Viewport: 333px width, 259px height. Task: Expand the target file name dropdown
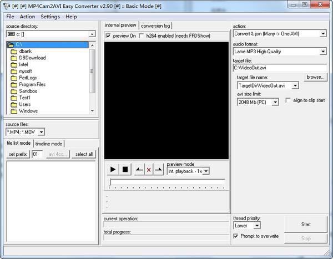(x=295, y=85)
